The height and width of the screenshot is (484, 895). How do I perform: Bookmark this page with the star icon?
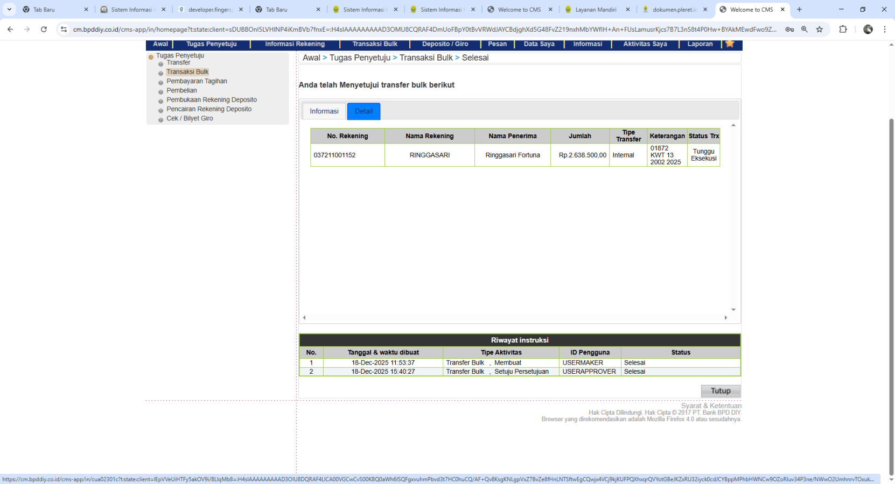click(x=819, y=30)
